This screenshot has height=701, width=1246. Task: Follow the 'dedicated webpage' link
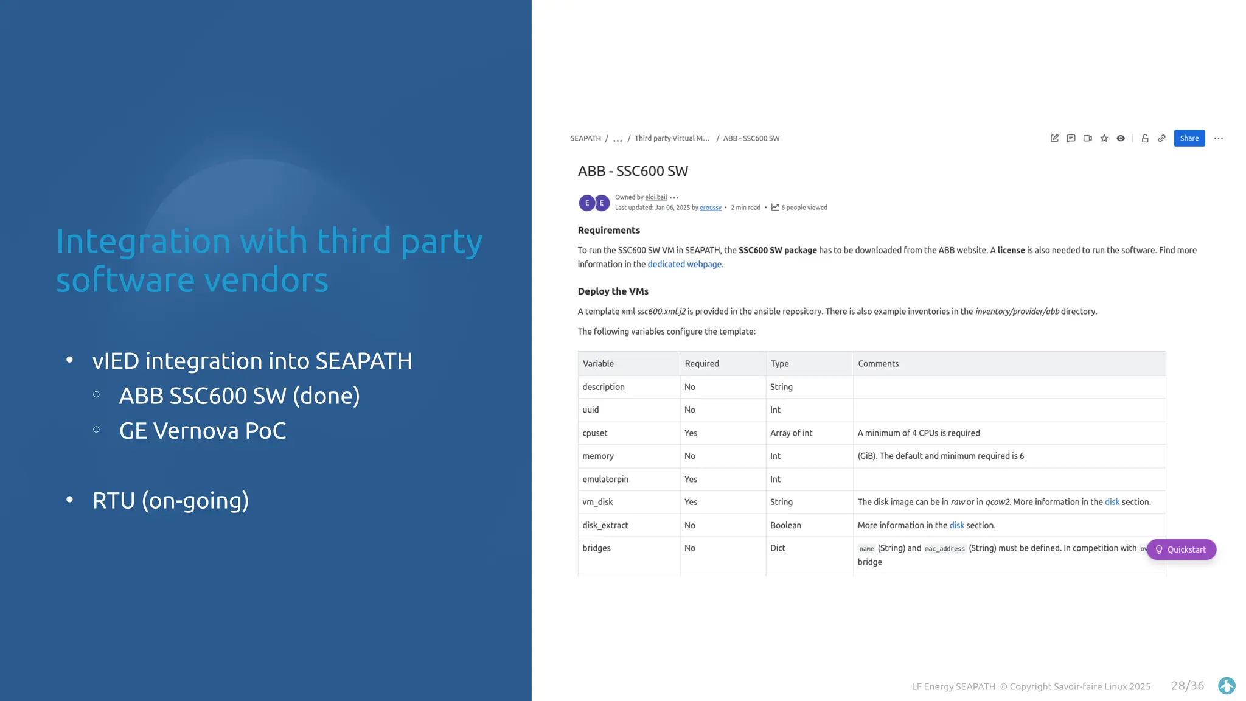pos(684,264)
